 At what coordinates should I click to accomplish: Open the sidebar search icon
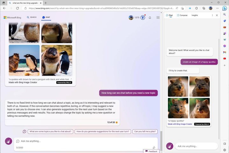coord(225,14)
